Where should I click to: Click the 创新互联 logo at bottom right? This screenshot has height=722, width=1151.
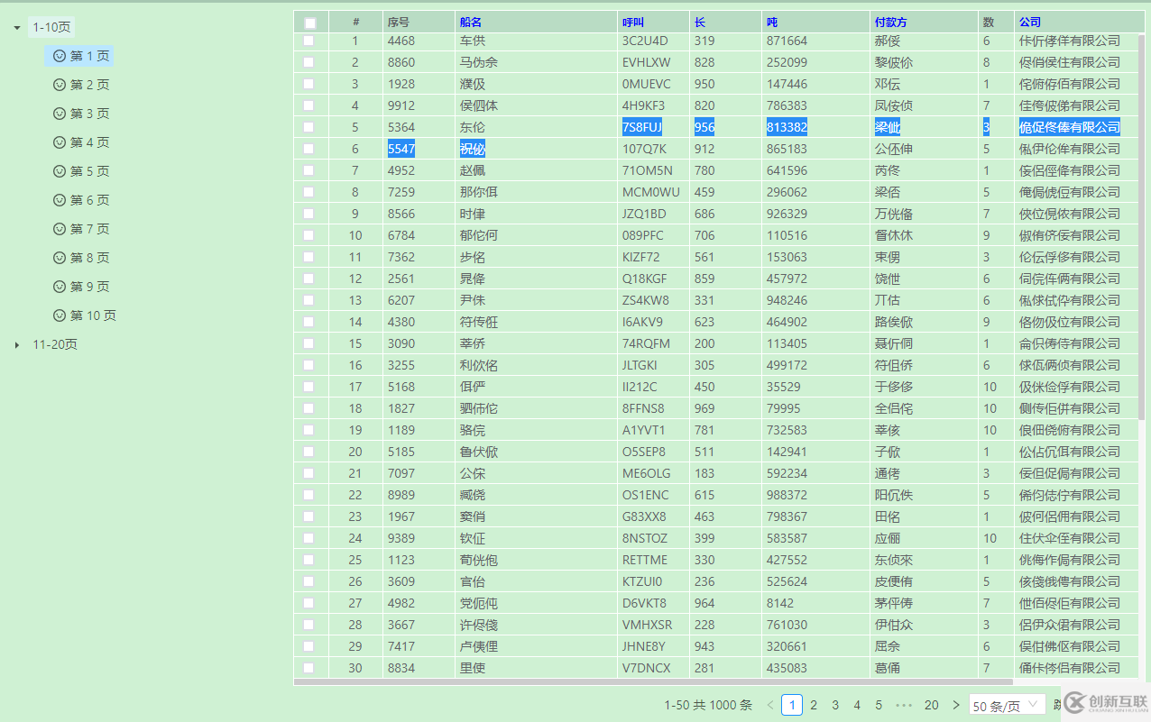1102,704
